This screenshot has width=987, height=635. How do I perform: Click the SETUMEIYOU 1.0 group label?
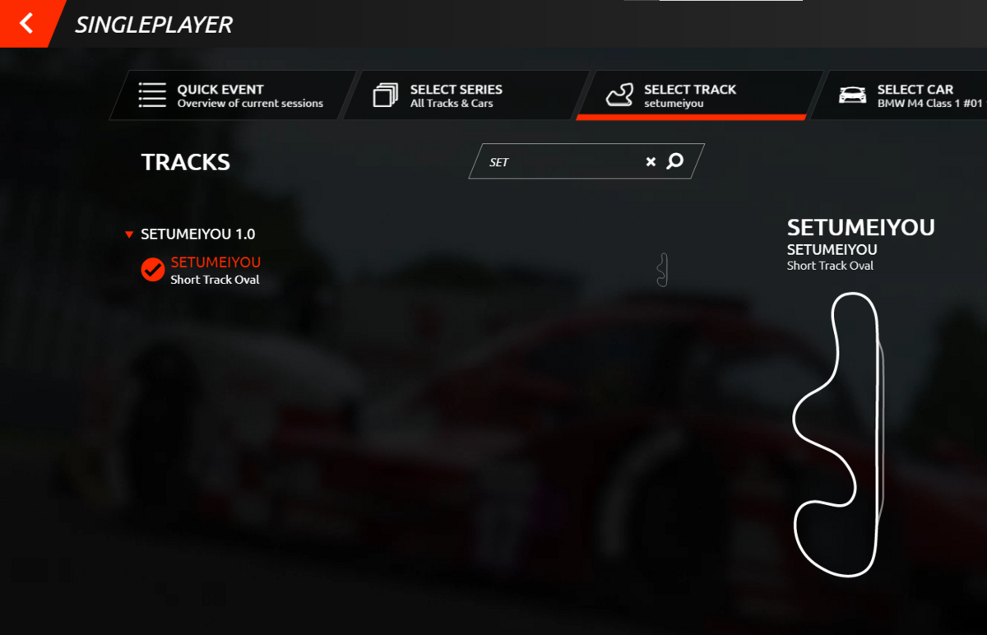[x=198, y=234]
